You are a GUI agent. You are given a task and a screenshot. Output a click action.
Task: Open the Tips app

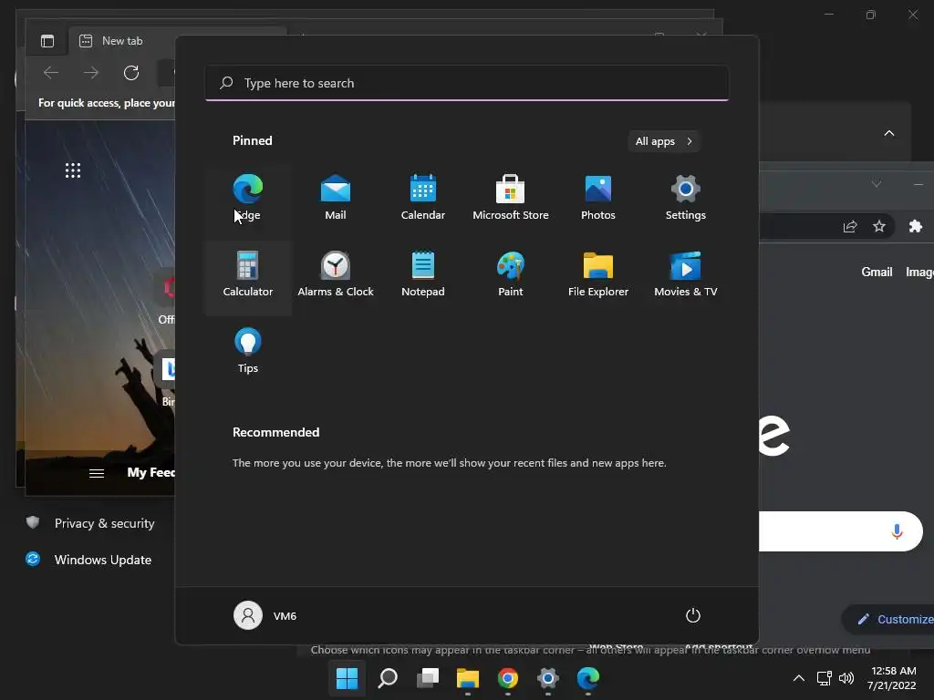click(x=248, y=351)
